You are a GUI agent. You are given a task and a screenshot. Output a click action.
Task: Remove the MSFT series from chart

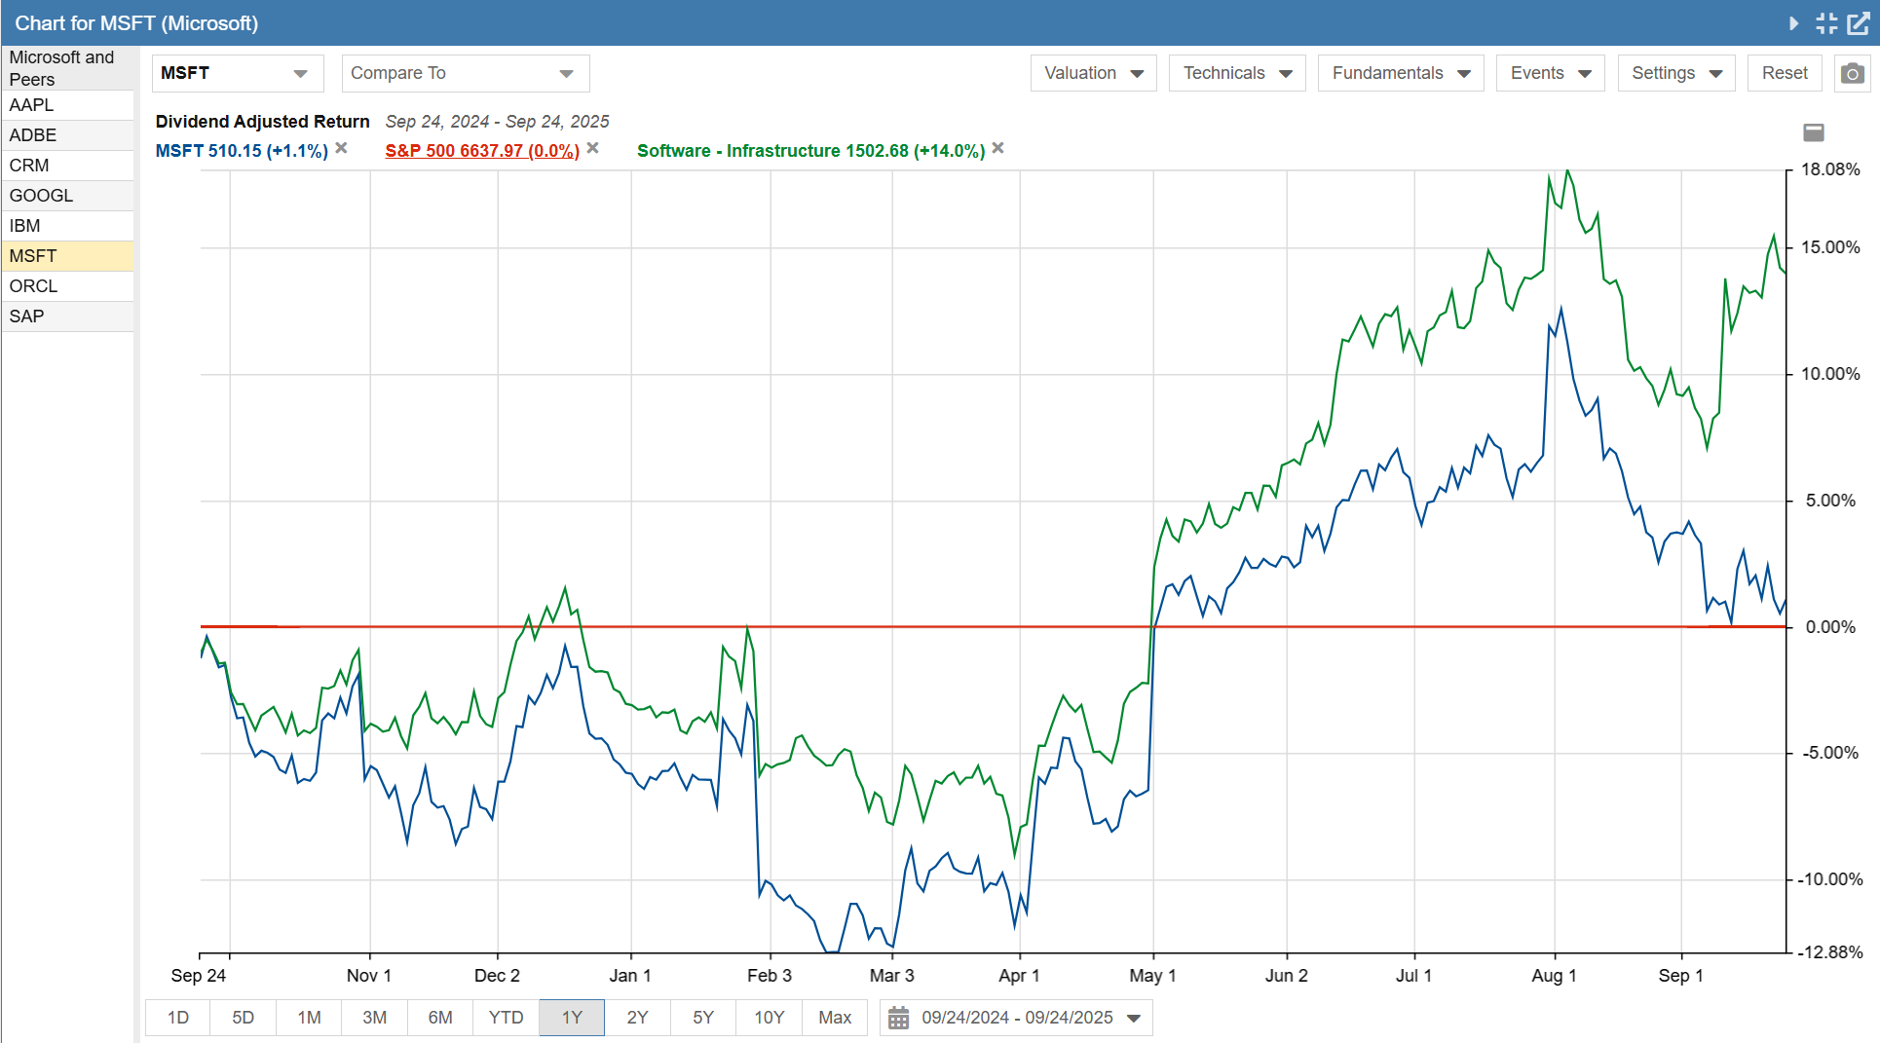pyautogui.click(x=342, y=149)
